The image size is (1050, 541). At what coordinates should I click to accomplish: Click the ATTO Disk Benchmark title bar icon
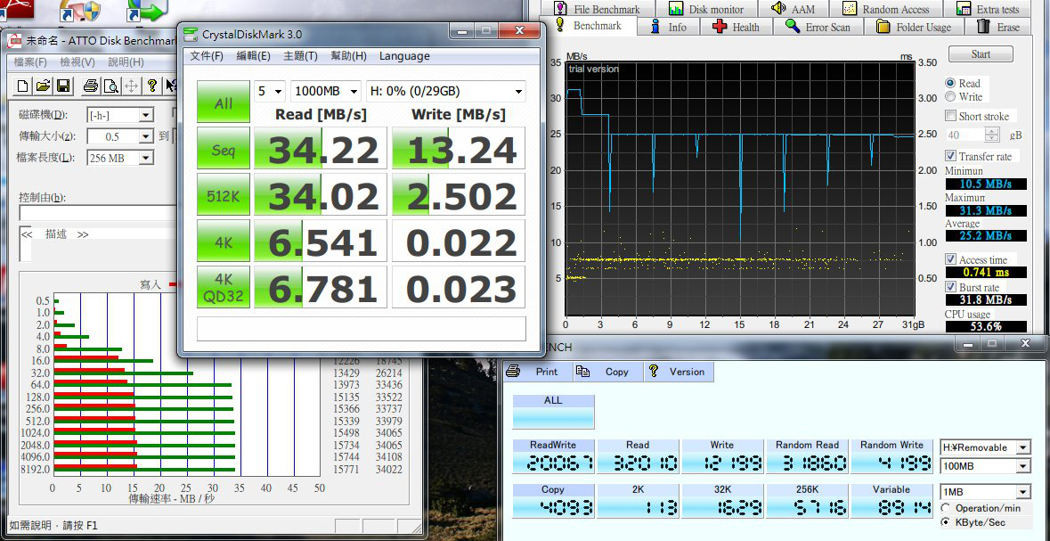point(14,41)
